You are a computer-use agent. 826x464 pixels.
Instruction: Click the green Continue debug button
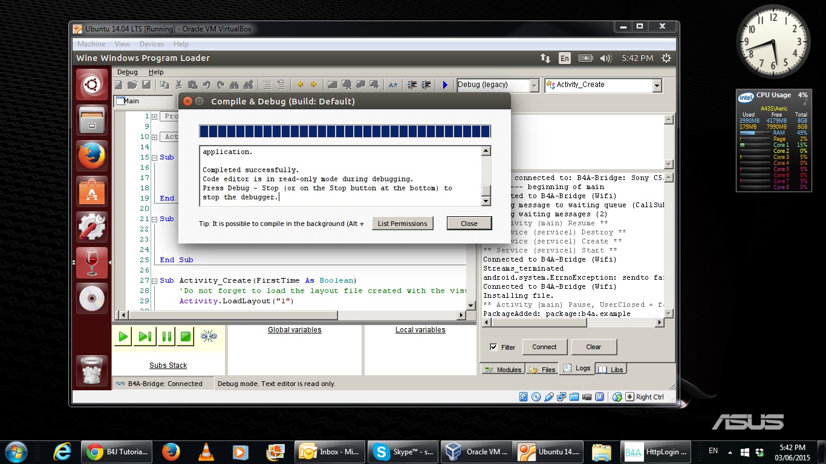[123, 337]
